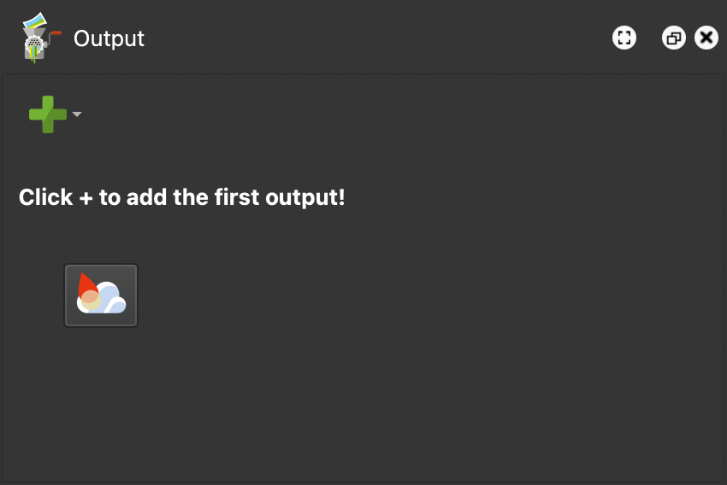The image size is (727, 485).
Task: Add the first output using the plus
Action: point(47,114)
